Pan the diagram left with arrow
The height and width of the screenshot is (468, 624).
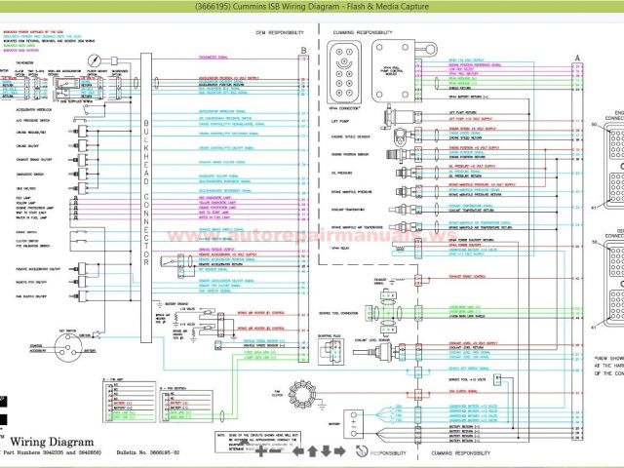click(298, 451)
